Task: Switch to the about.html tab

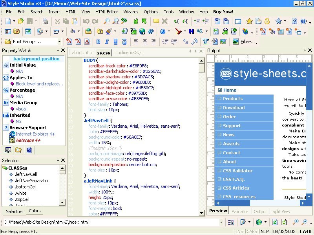Action: tap(82, 52)
